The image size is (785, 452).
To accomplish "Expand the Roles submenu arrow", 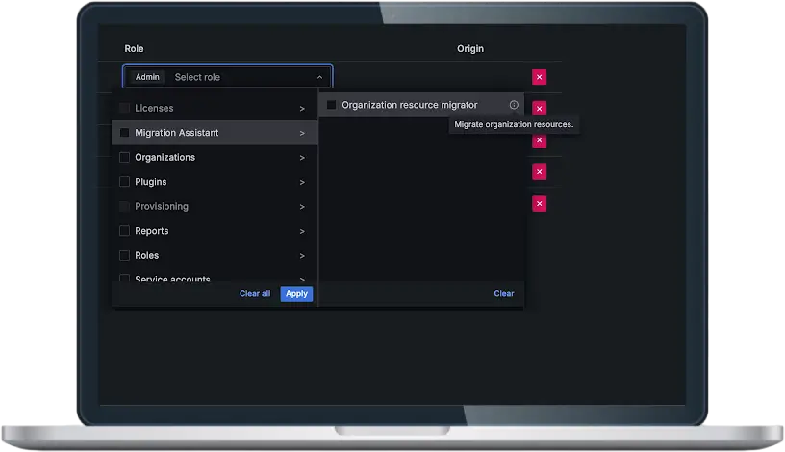I will pos(302,255).
